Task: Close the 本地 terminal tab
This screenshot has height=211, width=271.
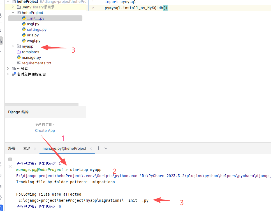Action: pos(35,149)
